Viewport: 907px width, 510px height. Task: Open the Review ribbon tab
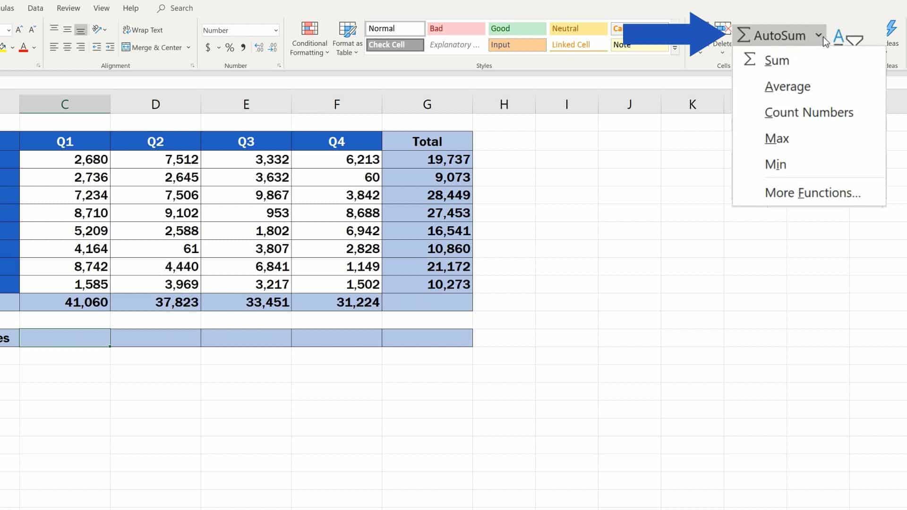[68, 8]
